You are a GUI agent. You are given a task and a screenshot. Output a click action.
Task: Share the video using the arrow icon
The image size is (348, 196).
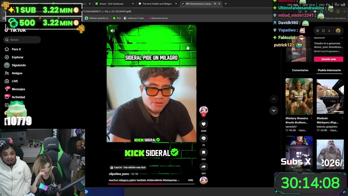pyautogui.click(x=203, y=167)
